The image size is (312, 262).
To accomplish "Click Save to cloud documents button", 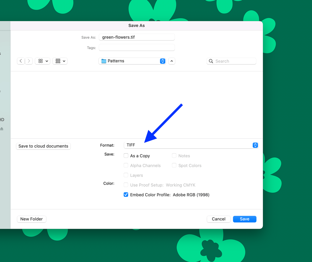I will (43, 146).
